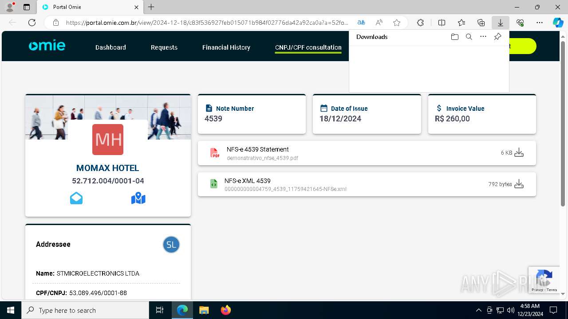Screen dimensions: 568x319
Task: Open a new browser tab
Action: click(151, 7)
